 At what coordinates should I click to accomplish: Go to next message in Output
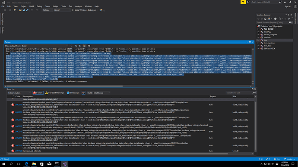coord(80,46)
